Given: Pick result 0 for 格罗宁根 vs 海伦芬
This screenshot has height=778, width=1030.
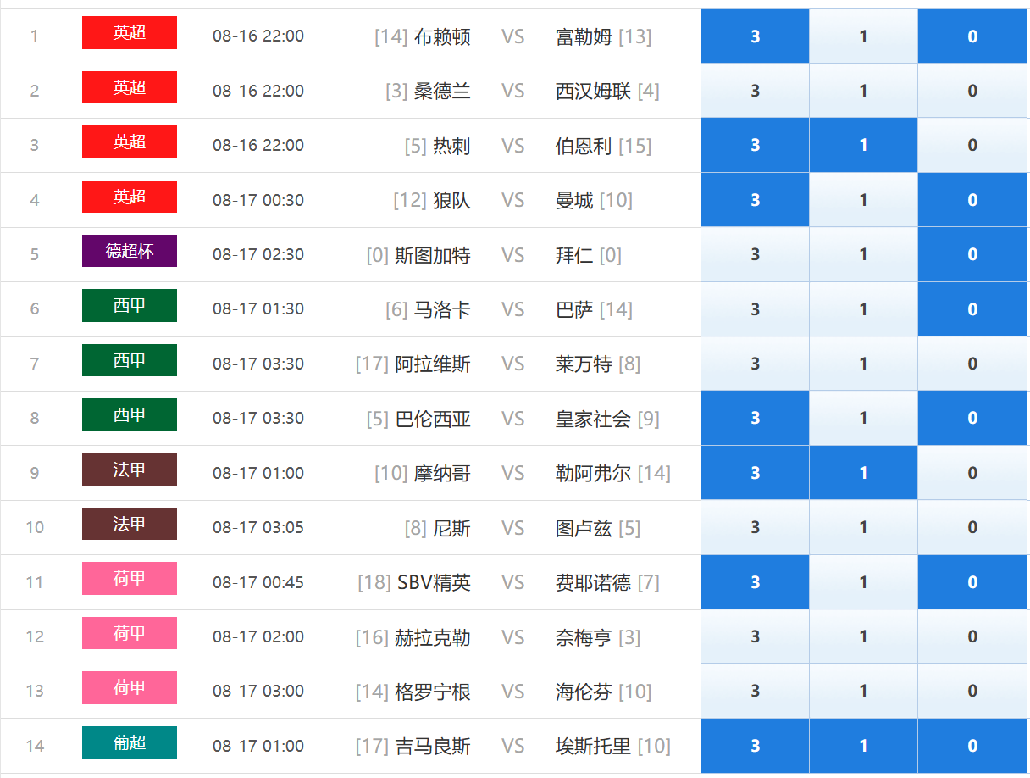Looking at the screenshot, I should click(972, 692).
